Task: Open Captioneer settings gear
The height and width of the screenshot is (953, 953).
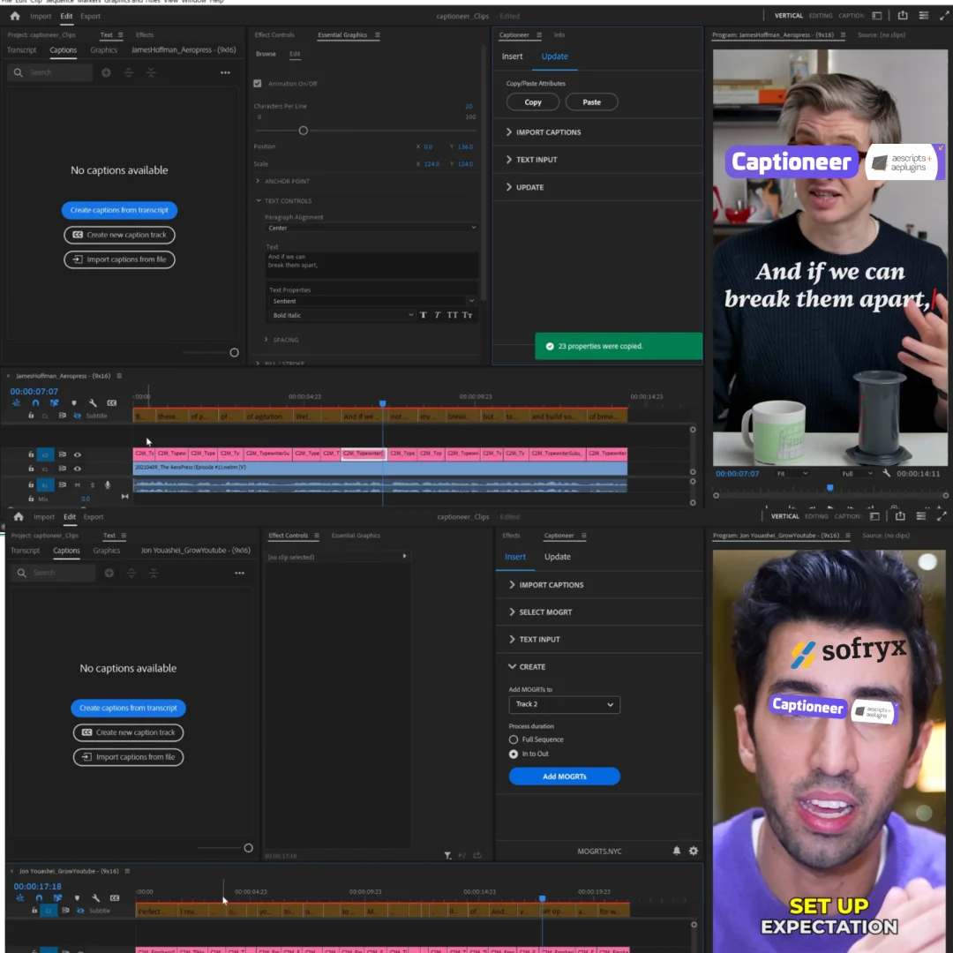Action: (x=694, y=851)
